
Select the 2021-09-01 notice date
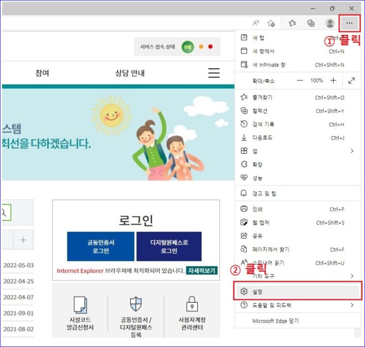19,313
